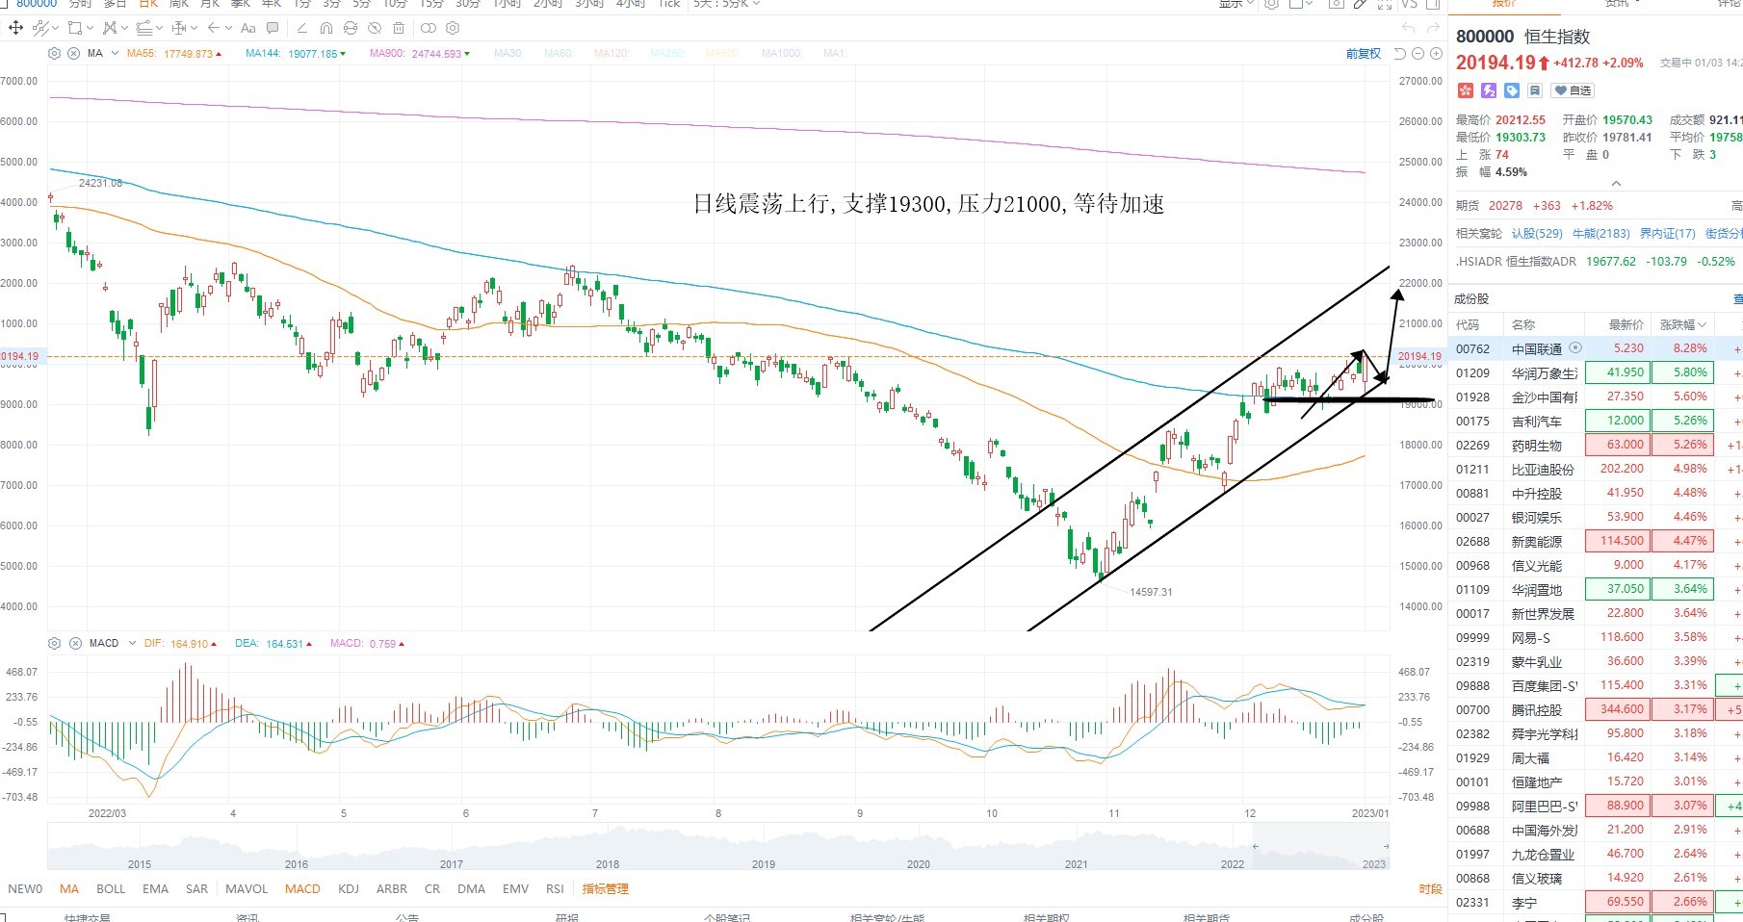Expand the MA indicator dropdown arrow

[x=115, y=54]
